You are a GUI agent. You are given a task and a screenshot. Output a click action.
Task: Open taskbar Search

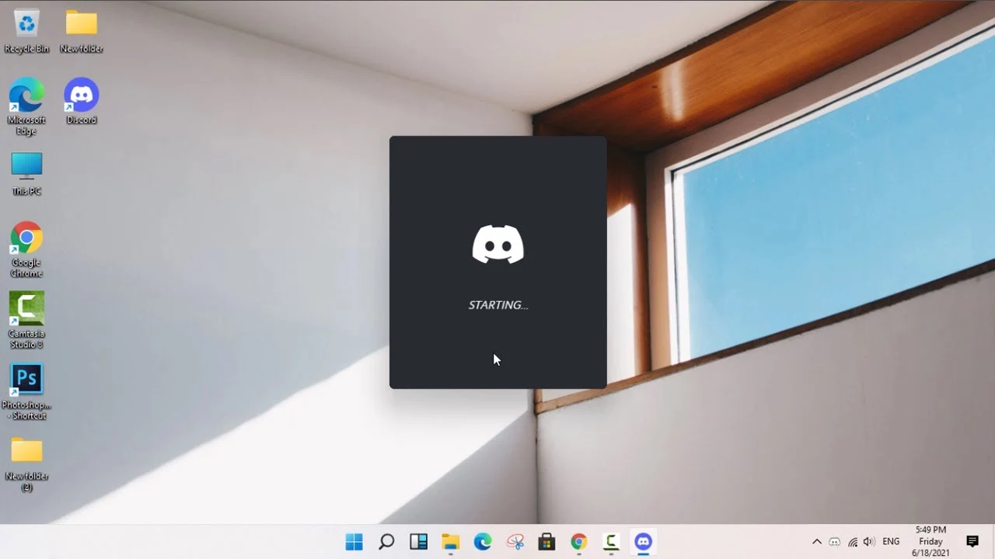[386, 542]
